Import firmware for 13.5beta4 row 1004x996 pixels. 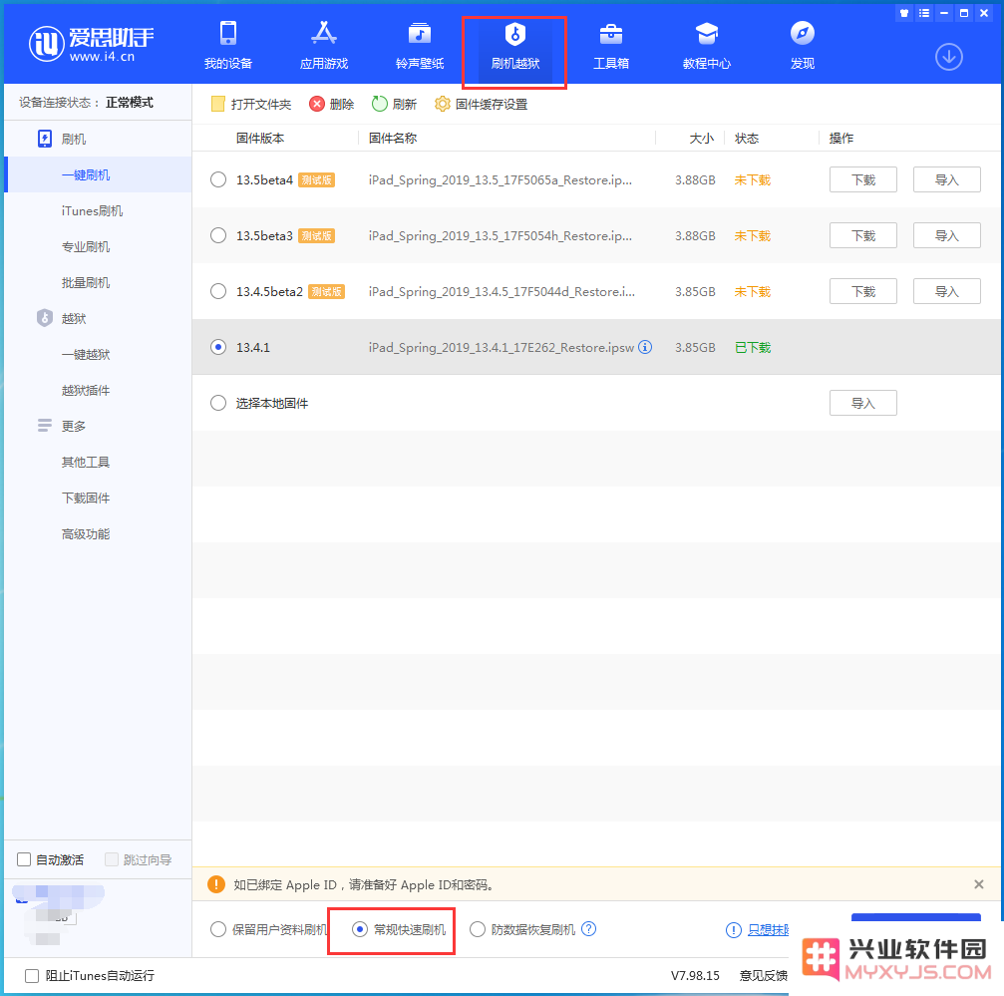[946, 179]
